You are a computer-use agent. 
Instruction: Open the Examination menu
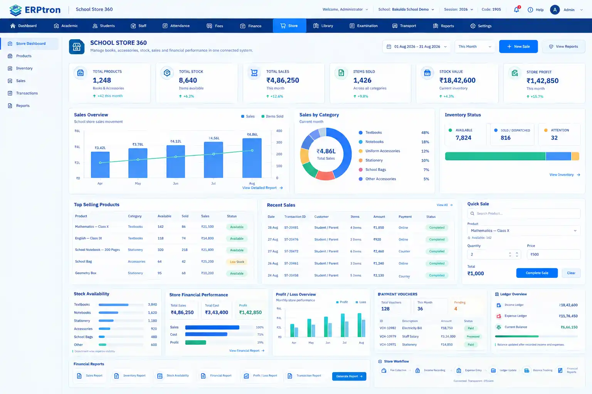click(363, 26)
